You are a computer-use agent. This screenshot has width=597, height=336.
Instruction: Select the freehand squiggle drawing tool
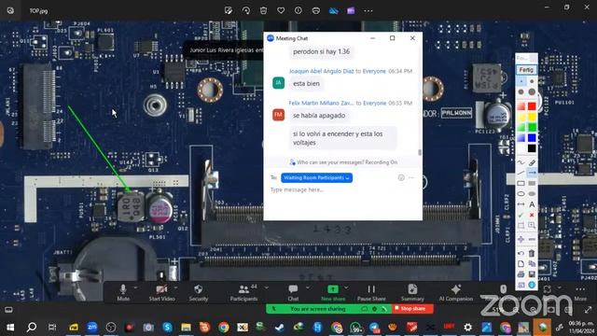[x=521, y=162]
